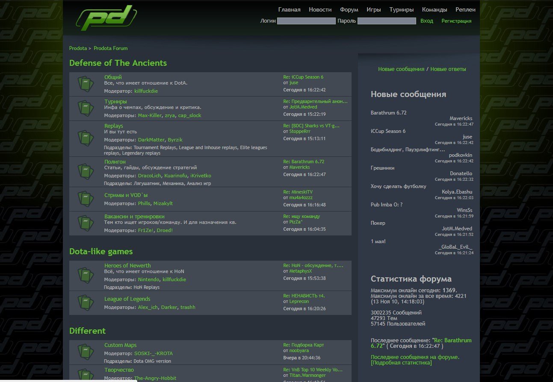Open the Different category heading
The height and width of the screenshot is (382, 553).
click(87, 331)
